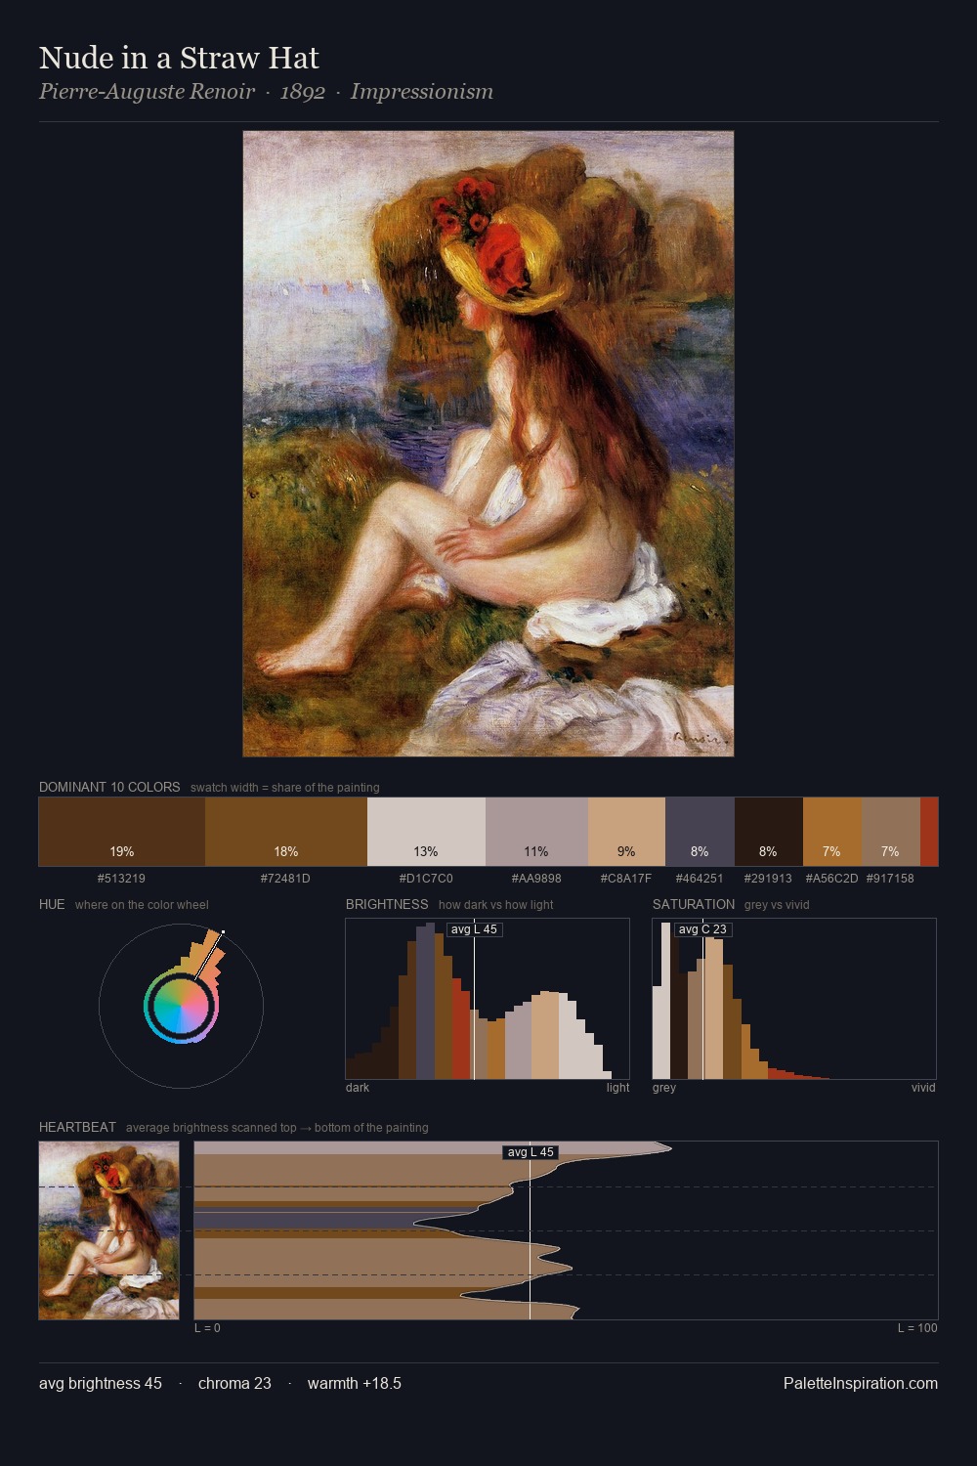
Task: Select the #72481D brown swatch
Action: [x=286, y=832]
